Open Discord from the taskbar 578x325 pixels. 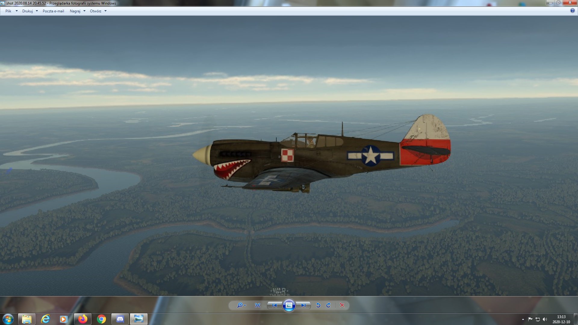pyautogui.click(x=120, y=319)
